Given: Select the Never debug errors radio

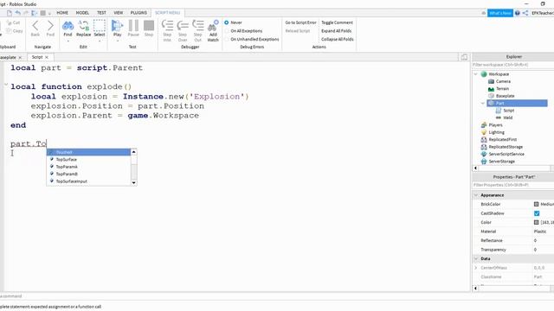Looking at the screenshot, I should [227, 22].
